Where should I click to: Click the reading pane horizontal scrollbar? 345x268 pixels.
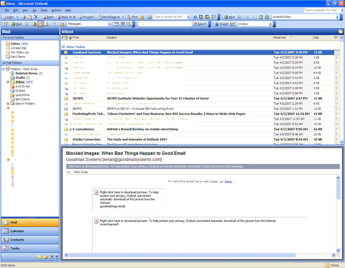click(182, 255)
